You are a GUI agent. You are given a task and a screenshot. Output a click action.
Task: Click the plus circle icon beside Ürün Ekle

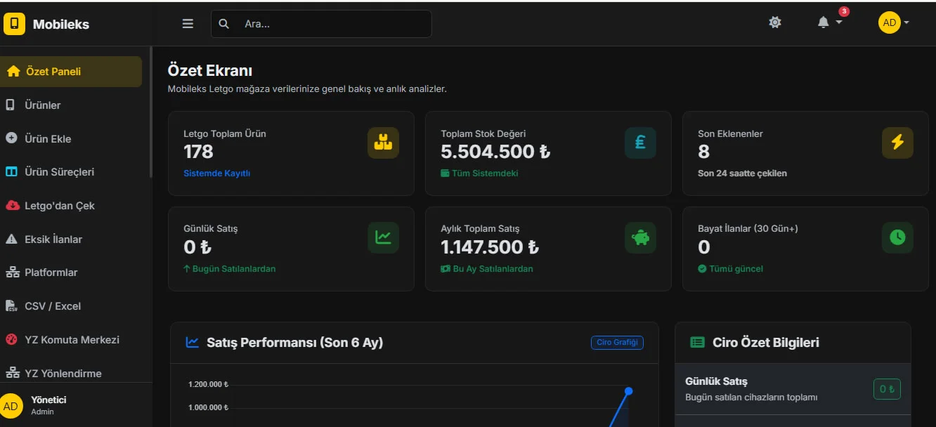[11, 138]
